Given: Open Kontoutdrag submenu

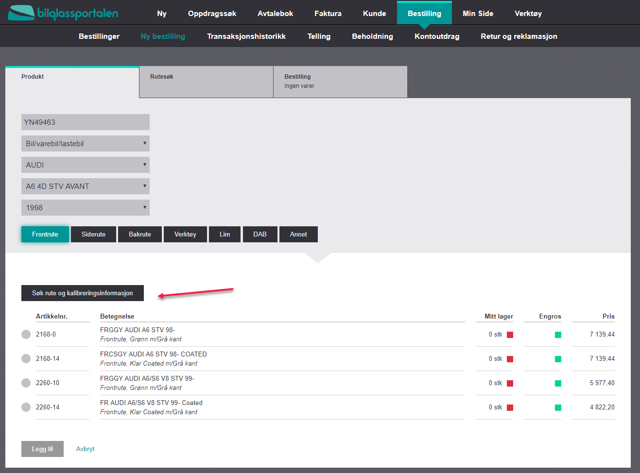Looking at the screenshot, I should coord(437,36).
